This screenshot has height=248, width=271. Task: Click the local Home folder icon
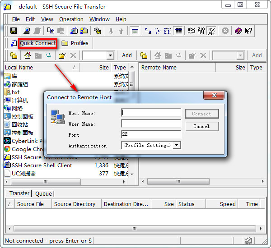(28, 55)
